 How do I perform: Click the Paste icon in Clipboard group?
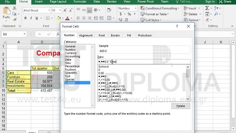6,11
